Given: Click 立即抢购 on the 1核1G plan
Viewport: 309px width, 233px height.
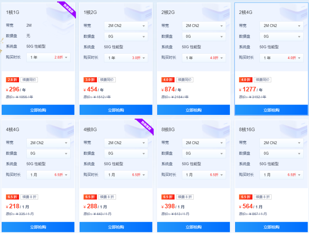Looking at the screenshot, I should [38, 110].
